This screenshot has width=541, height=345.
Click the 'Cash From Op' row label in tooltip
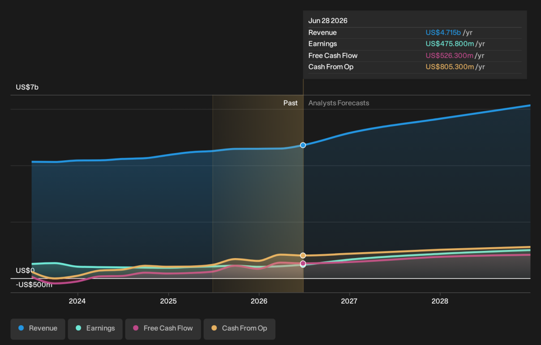coord(331,67)
